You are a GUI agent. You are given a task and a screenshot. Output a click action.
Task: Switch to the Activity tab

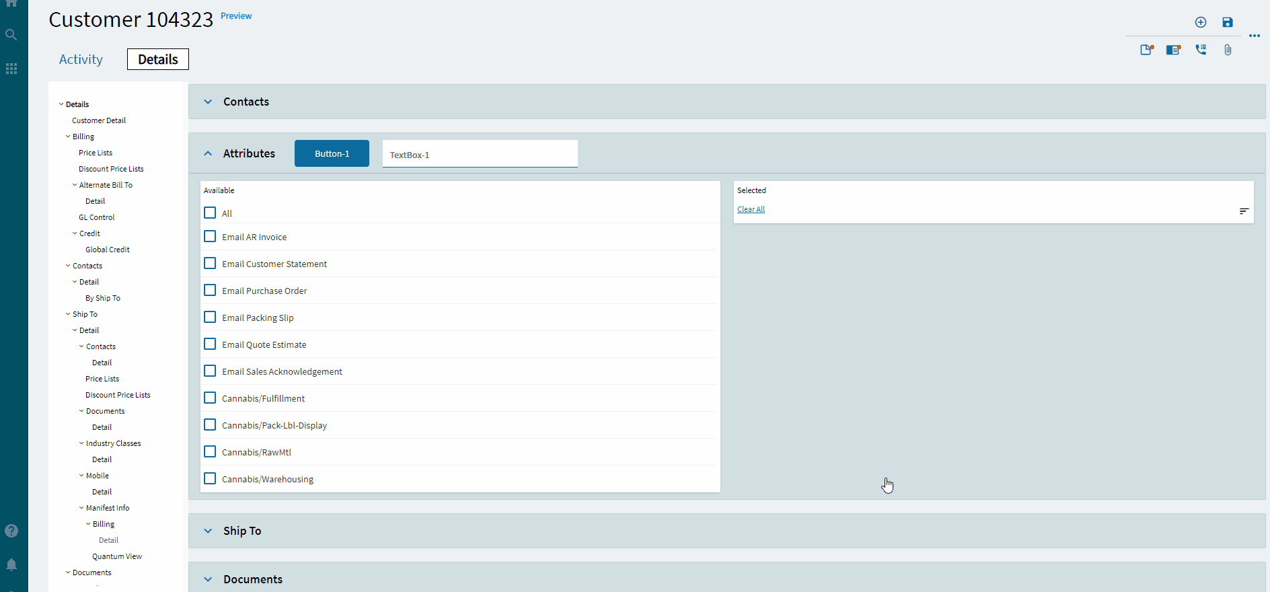pyautogui.click(x=81, y=59)
